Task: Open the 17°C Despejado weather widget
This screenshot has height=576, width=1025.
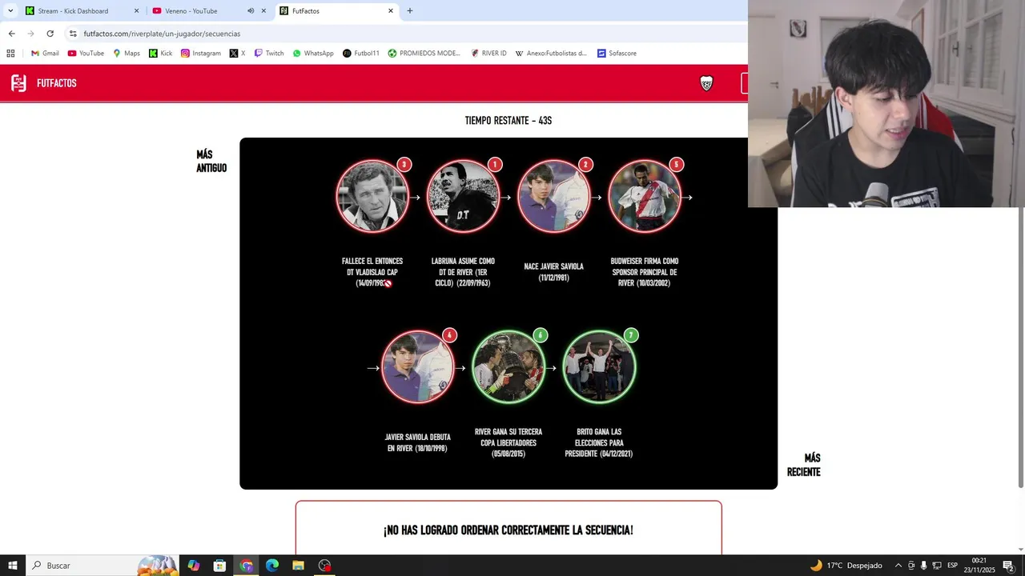Action: [x=846, y=566]
